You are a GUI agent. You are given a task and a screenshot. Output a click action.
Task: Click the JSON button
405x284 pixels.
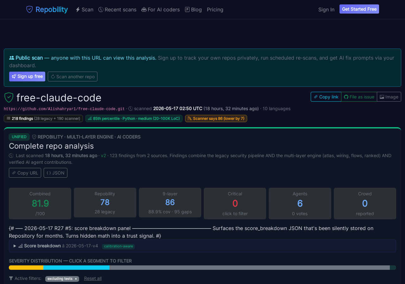pyautogui.click(x=55, y=173)
